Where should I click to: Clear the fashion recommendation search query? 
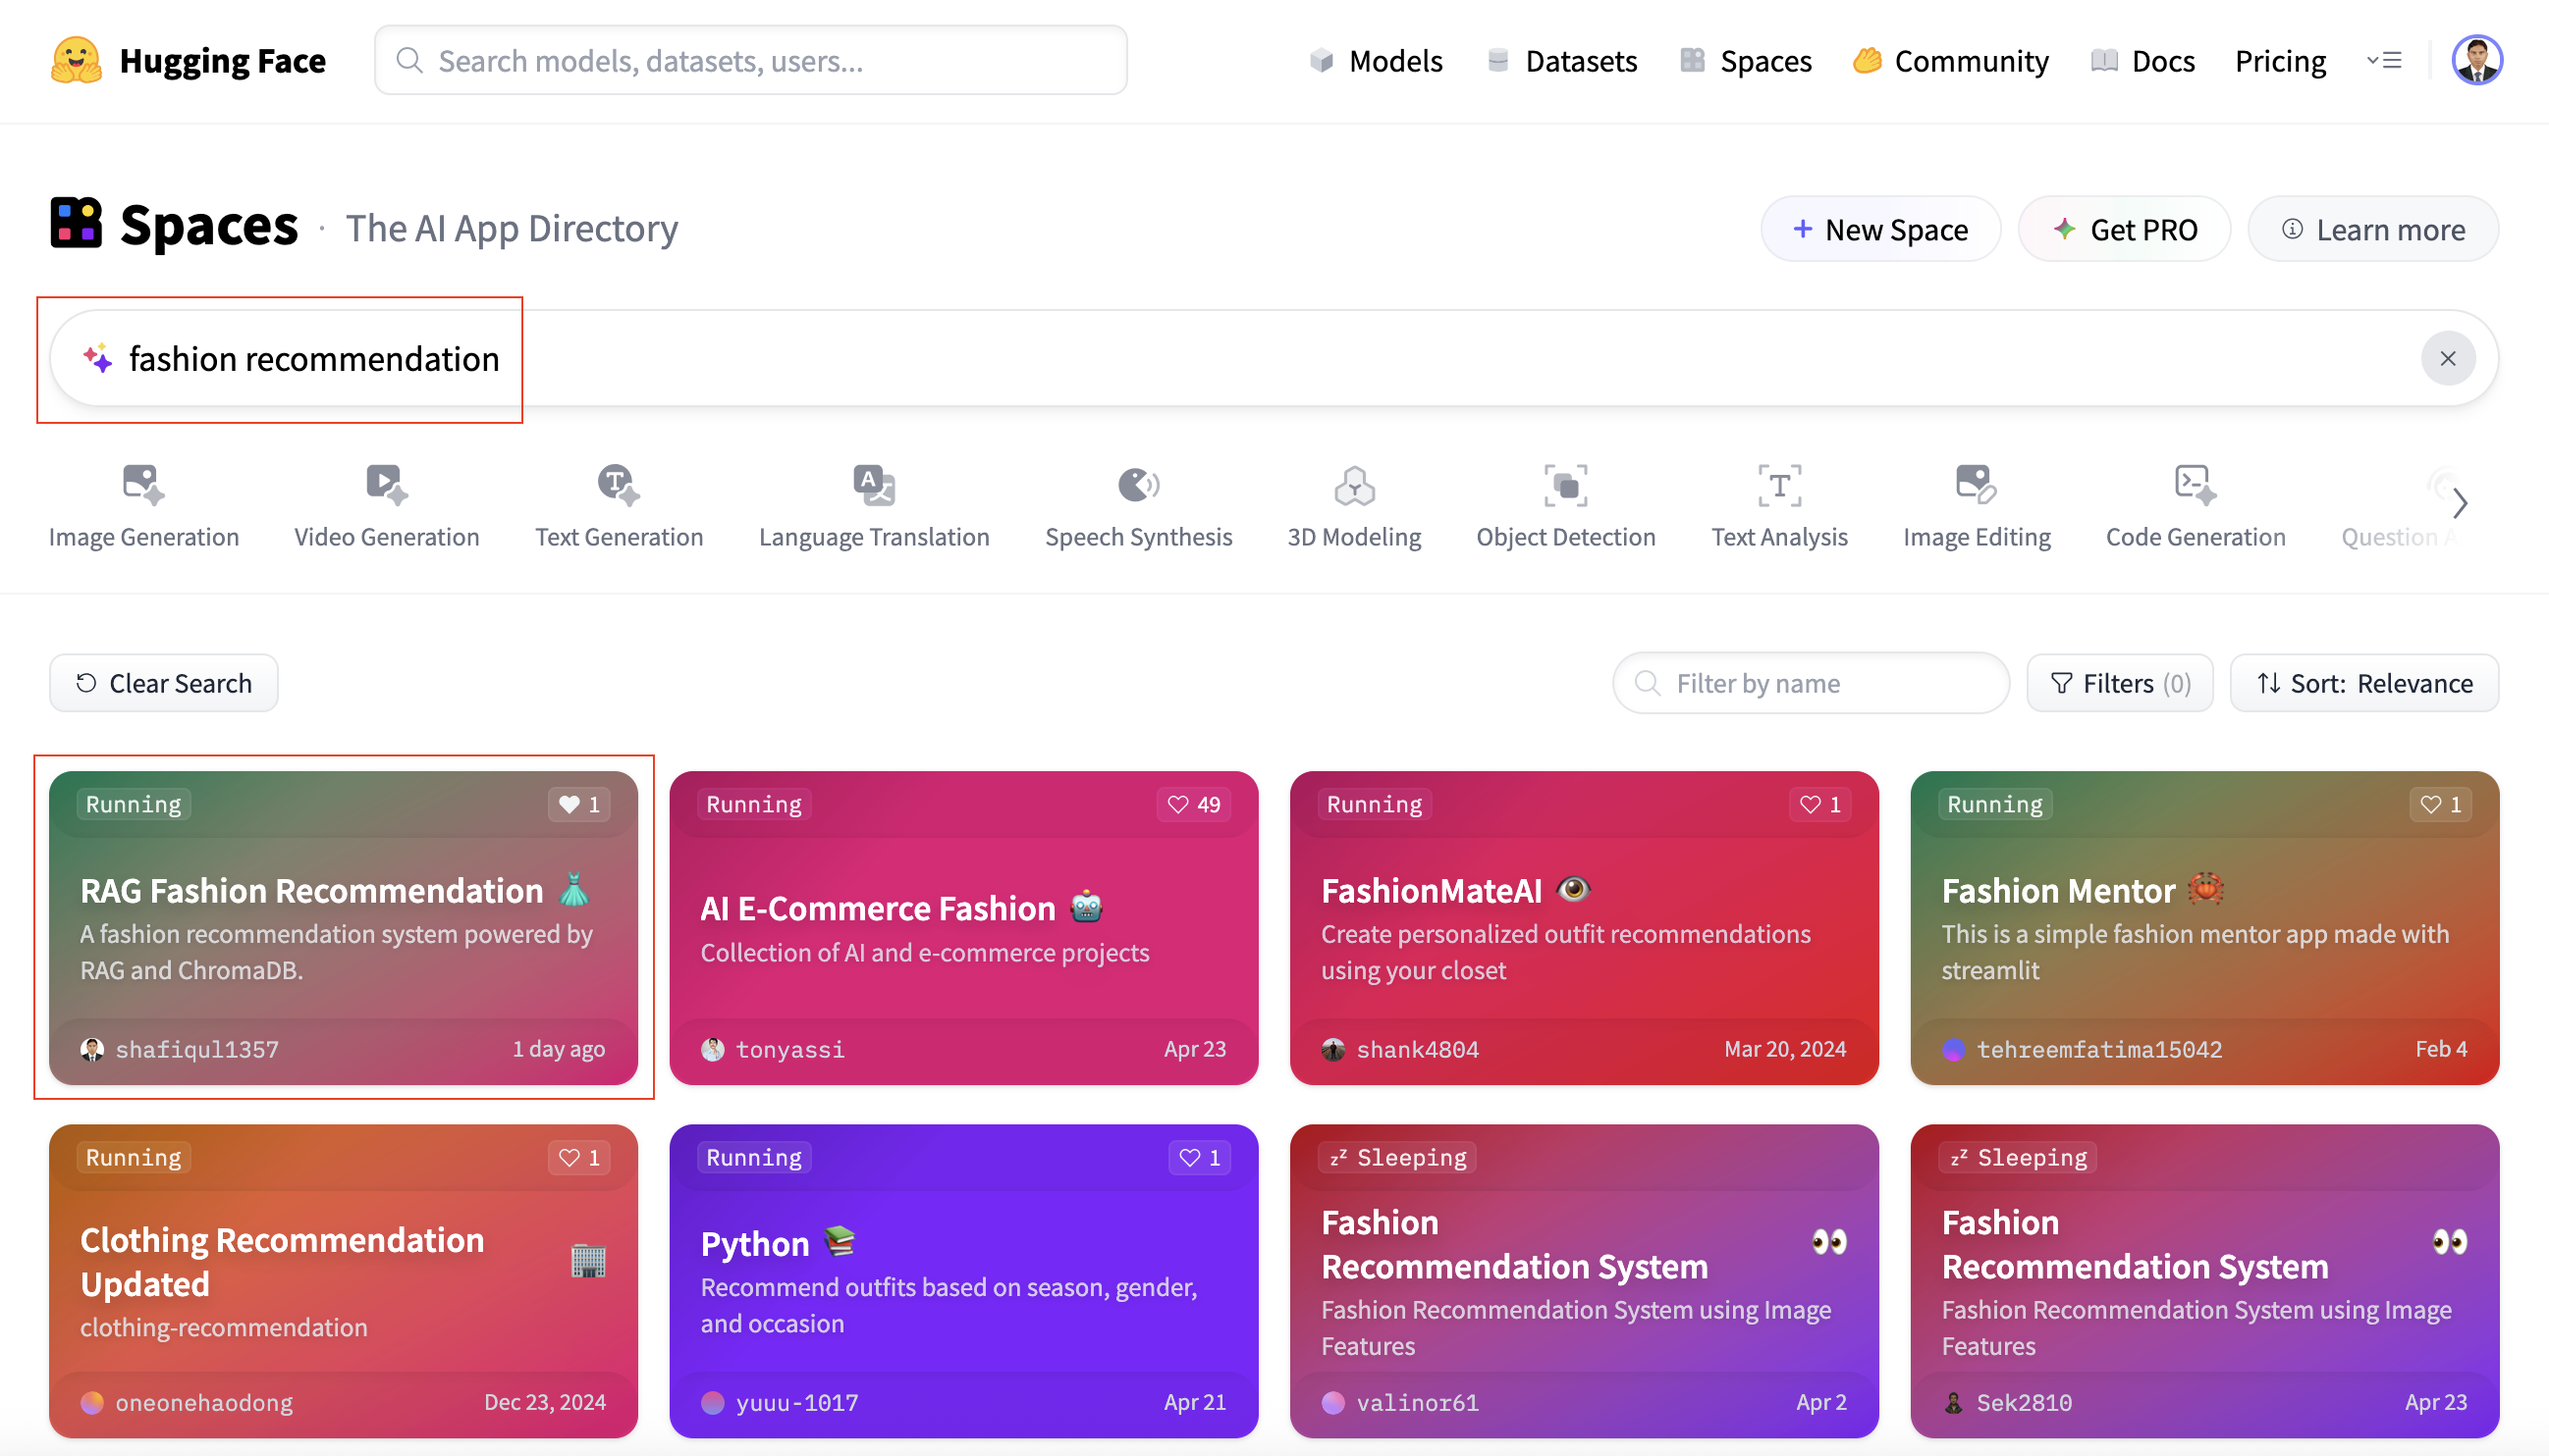point(2447,358)
